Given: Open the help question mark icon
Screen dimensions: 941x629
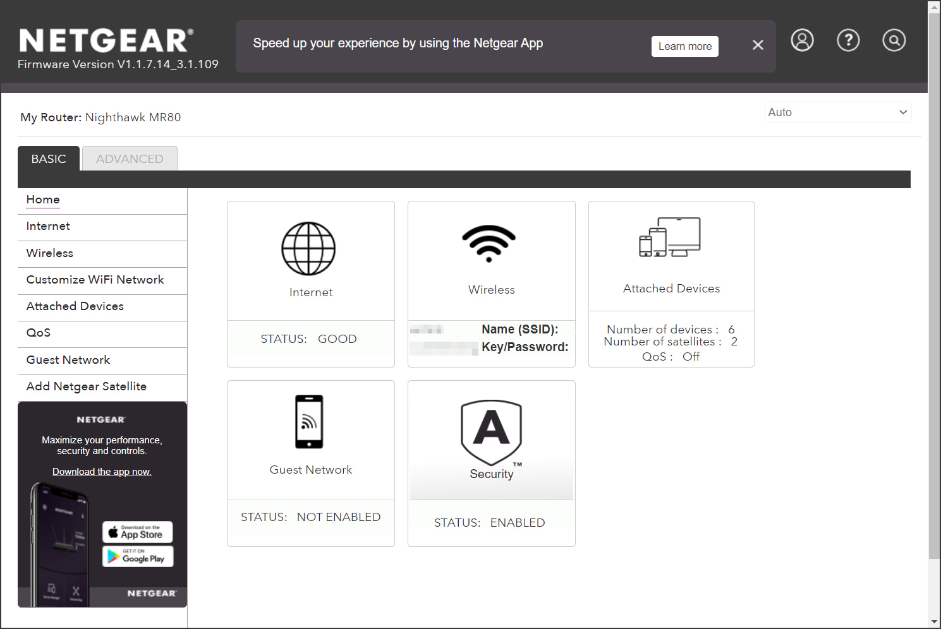Looking at the screenshot, I should click(848, 40).
